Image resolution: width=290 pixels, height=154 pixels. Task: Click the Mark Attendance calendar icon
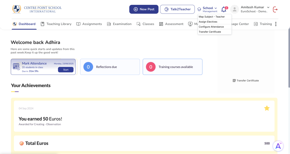tap(16, 67)
